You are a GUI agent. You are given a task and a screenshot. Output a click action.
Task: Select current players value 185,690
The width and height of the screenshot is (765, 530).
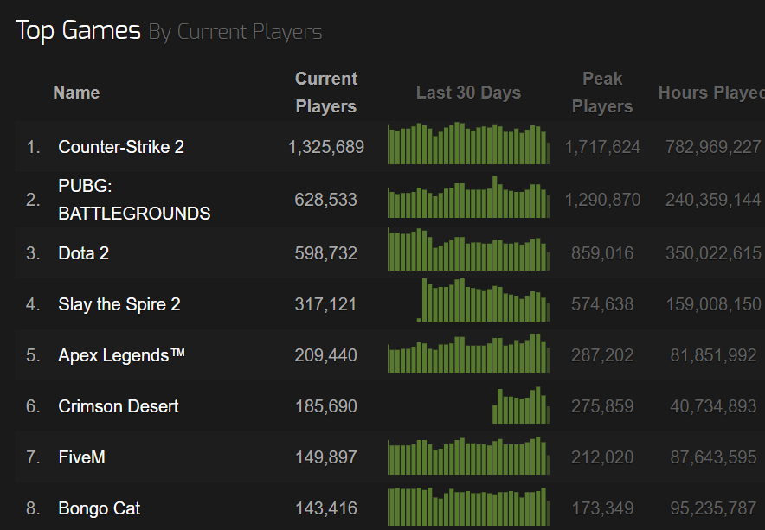click(x=326, y=406)
